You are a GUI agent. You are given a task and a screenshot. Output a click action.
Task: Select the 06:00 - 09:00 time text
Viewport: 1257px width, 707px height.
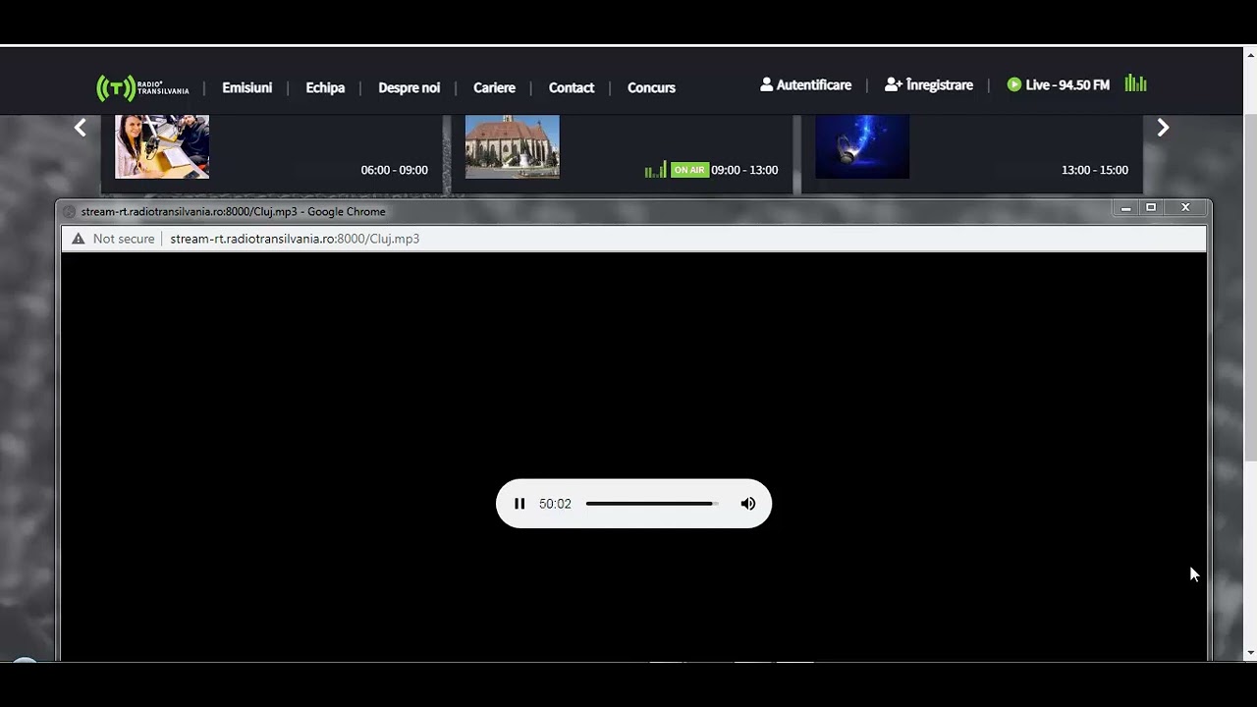[394, 170]
